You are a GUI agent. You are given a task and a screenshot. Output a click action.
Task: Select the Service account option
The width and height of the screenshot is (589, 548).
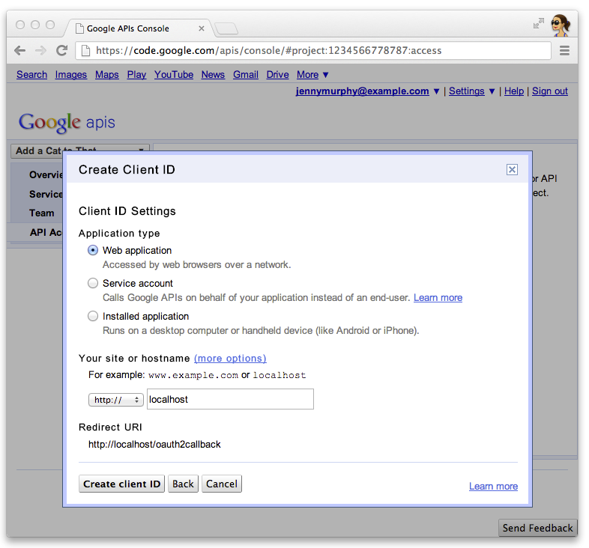93,284
